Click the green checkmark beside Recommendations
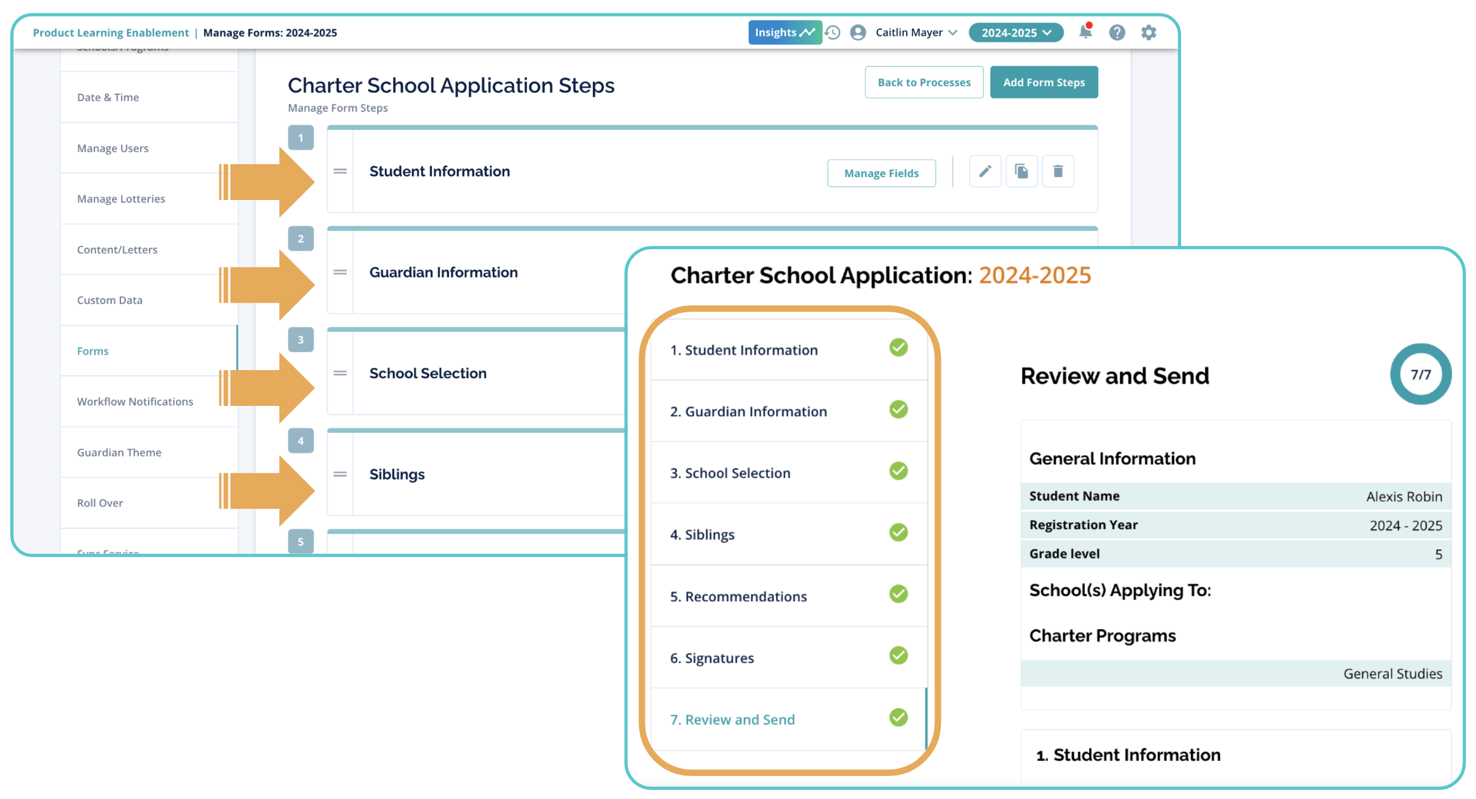Image resolution: width=1476 pixels, height=799 pixels. pyautogui.click(x=898, y=594)
